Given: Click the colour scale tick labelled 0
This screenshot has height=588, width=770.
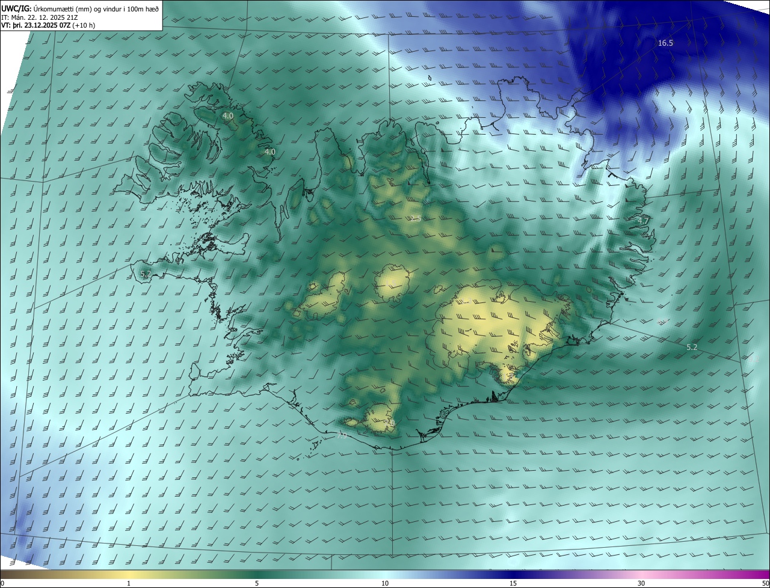Looking at the screenshot, I should (x=2, y=583).
